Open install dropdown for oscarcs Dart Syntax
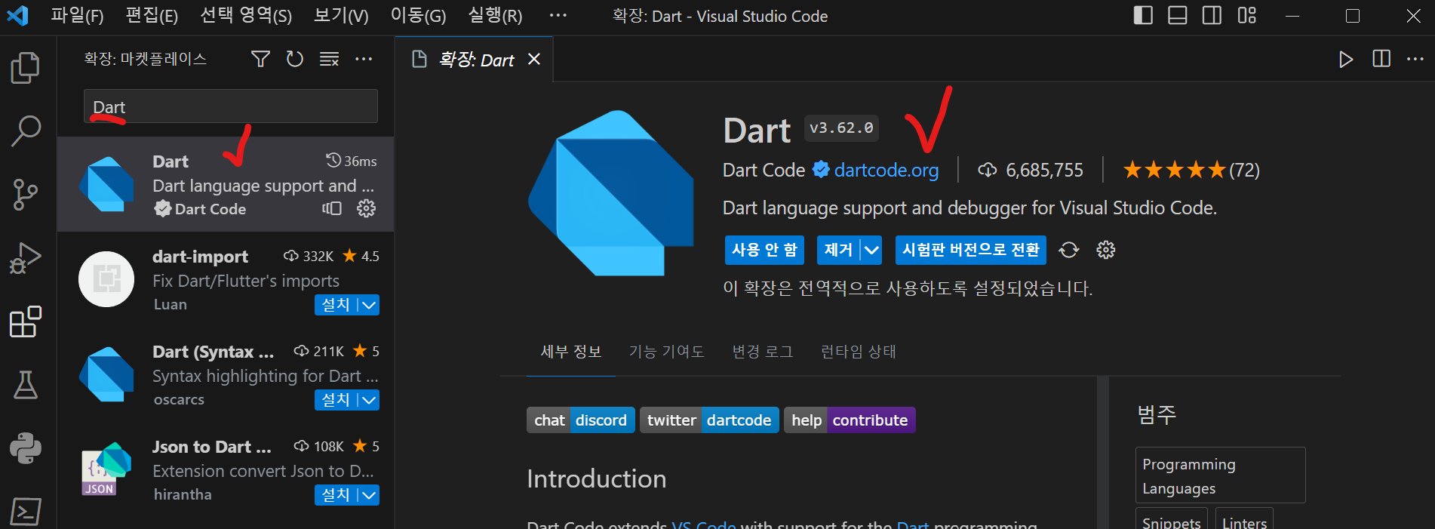Image resolution: width=1435 pixels, height=529 pixels. click(x=369, y=400)
